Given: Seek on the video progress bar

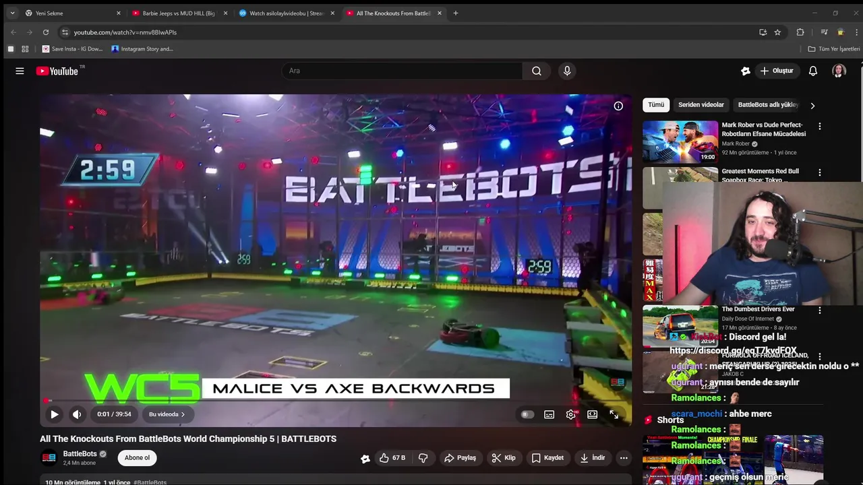Looking at the screenshot, I should click(x=336, y=401).
